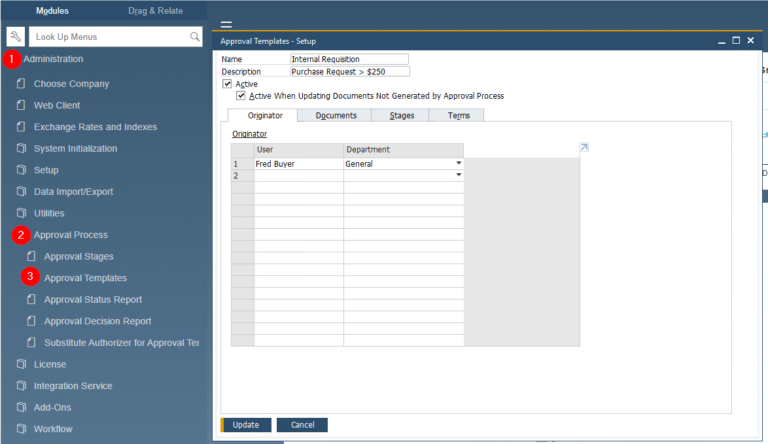The image size is (768, 444).
Task: Click the document icon beside Approval Status Report
Action: (x=31, y=299)
